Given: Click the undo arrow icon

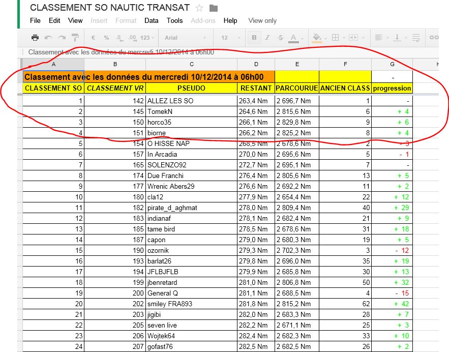Looking at the screenshot, I should 49,38.
